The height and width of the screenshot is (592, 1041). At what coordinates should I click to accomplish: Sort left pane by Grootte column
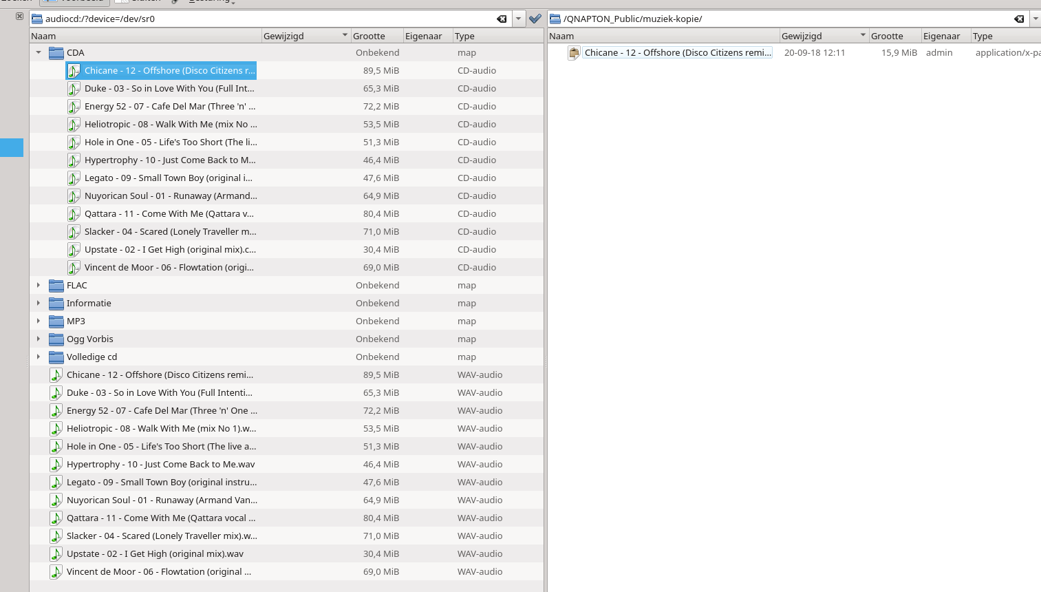[378, 36]
